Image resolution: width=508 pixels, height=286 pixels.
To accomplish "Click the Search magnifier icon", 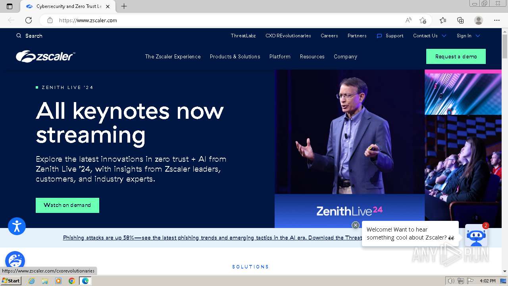I will coord(19,36).
